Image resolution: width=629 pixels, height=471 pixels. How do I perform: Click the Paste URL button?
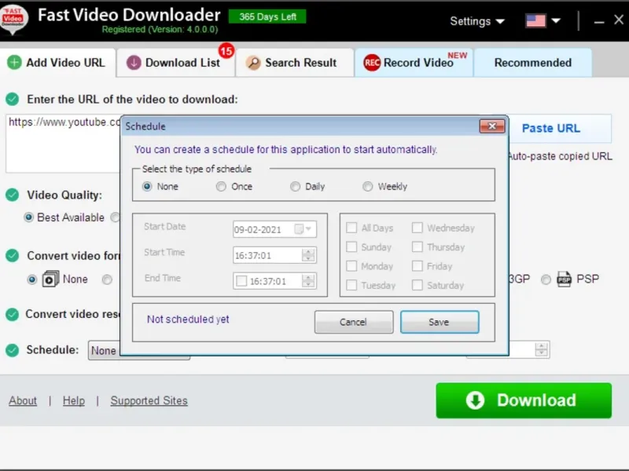(561, 128)
